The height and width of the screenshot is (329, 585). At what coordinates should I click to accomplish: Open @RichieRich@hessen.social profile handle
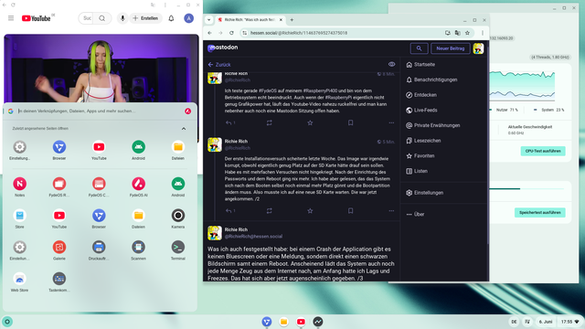coord(253,237)
